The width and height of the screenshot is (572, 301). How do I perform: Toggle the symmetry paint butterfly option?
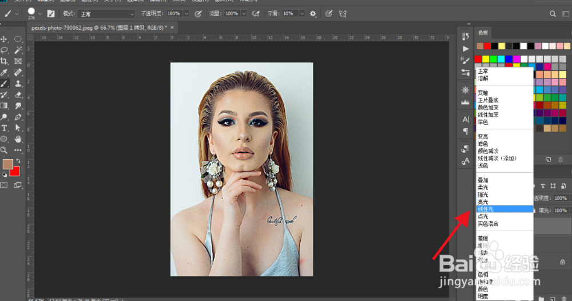click(343, 14)
